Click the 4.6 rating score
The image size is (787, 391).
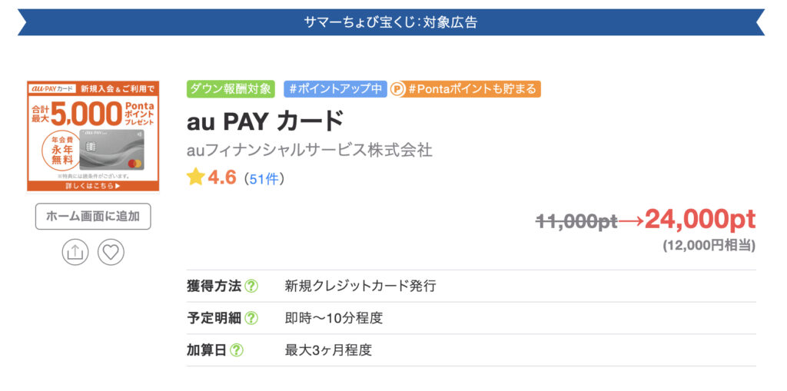click(x=222, y=177)
